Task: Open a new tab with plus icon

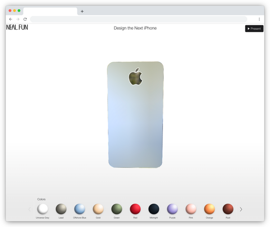Action: [82, 11]
